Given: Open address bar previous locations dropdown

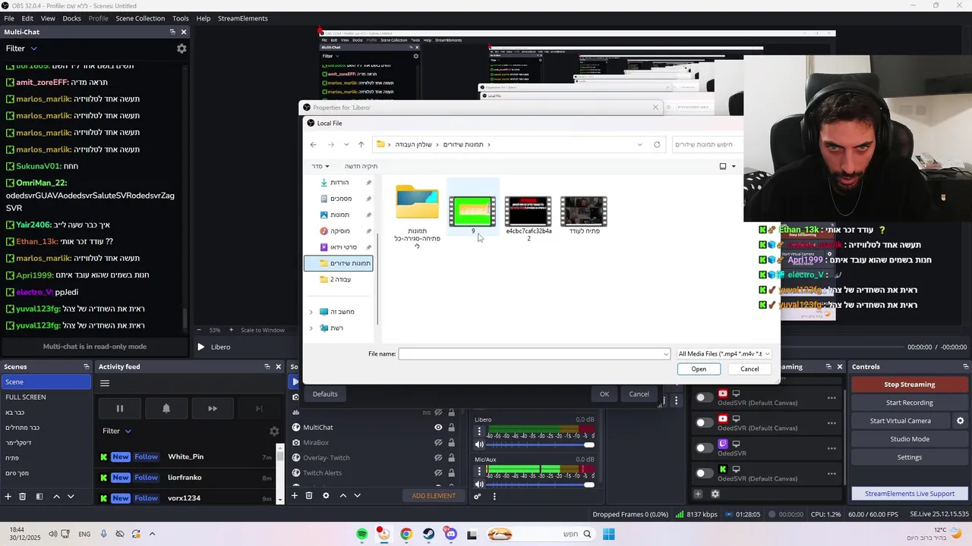Looking at the screenshot, I should (639, 145).
